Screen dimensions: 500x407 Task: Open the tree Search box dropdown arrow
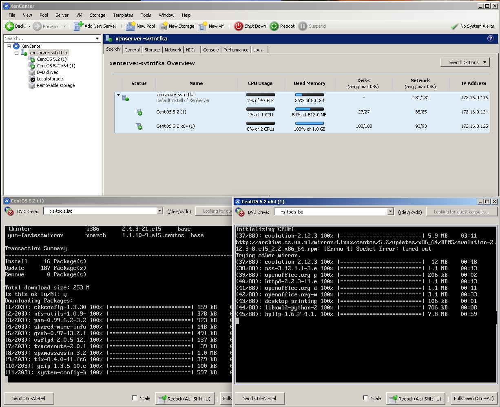(x=97, y=38)
